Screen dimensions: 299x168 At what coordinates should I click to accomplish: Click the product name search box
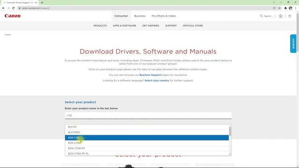[148, 115]
